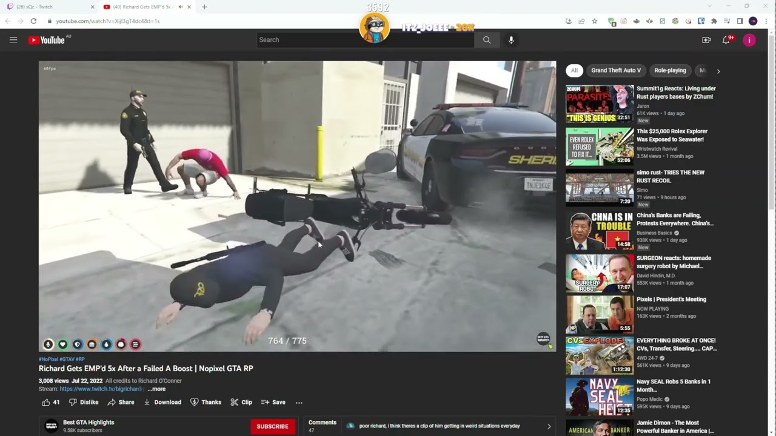Bookmark this page with the star

coord(594,21)
